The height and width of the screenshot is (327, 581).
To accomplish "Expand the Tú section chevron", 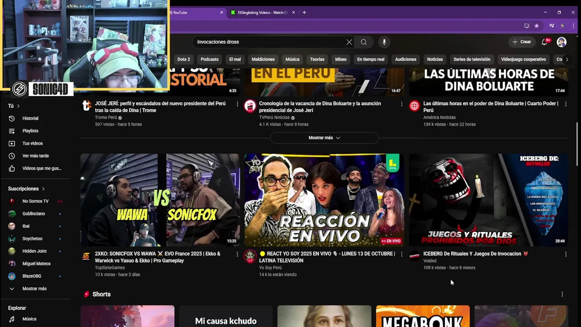I will 18,106.
